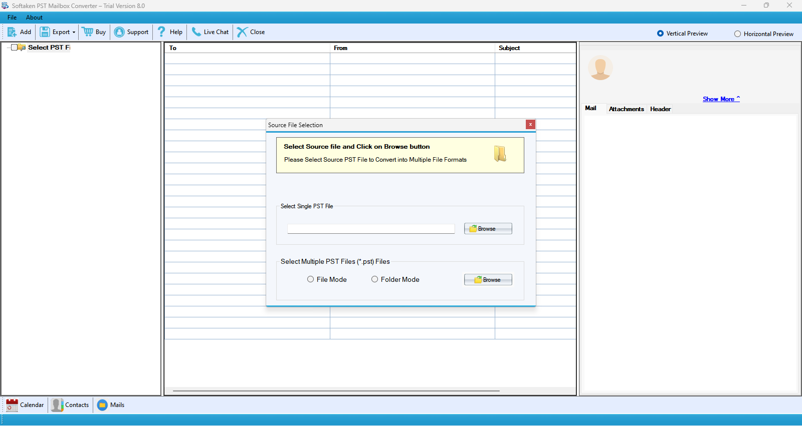Click the horizontal scrollbar under the mail list
The width and height of the screenshot is (802, 426).
pos(336,391)
